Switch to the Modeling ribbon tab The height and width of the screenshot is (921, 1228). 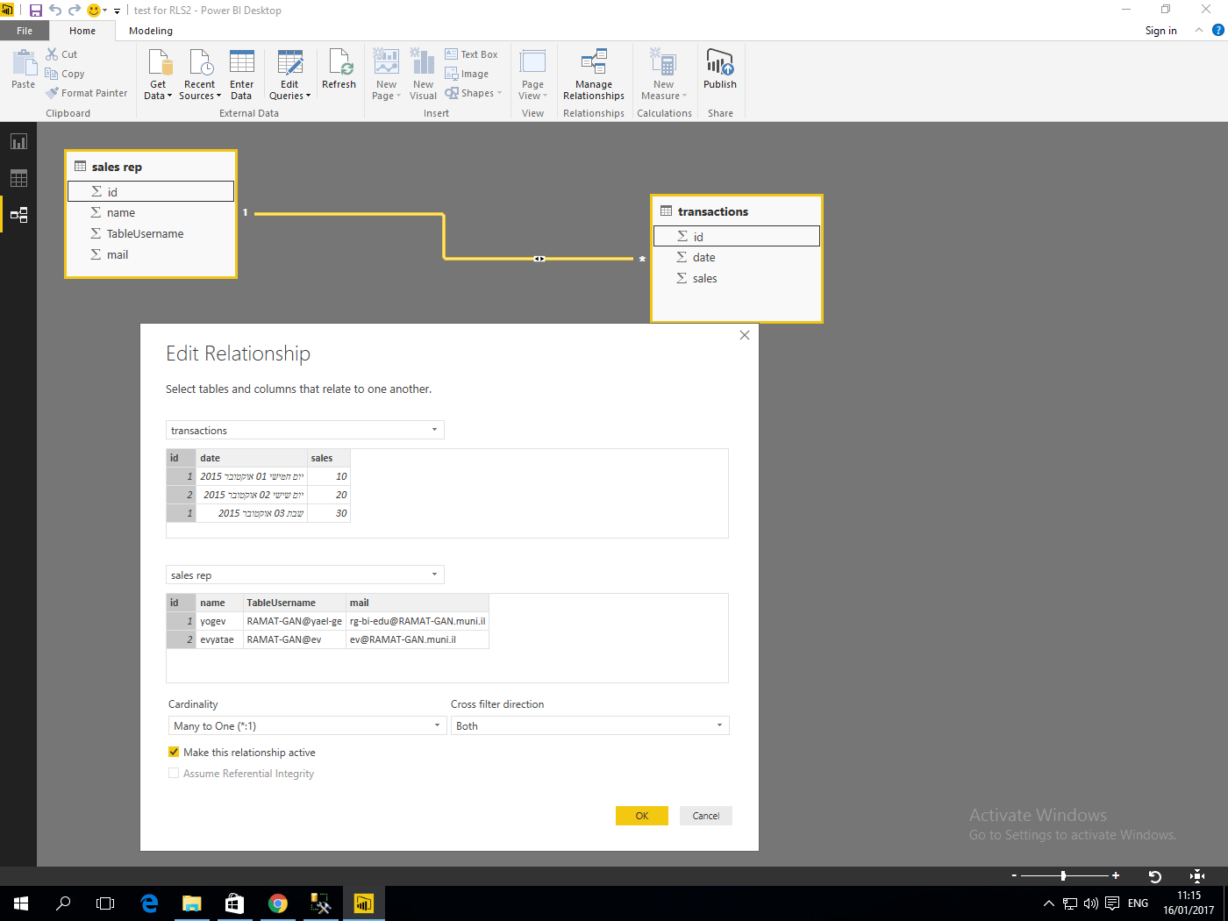pos(150,30)
